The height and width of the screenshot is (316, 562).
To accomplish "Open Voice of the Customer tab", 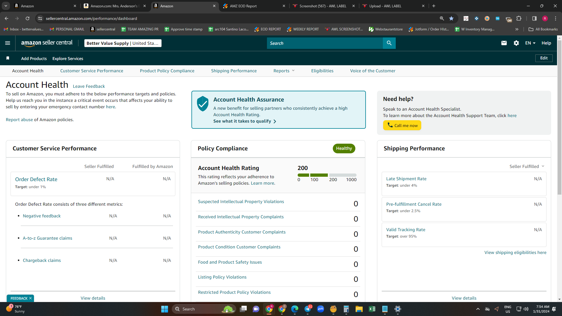I will [373, 71].
